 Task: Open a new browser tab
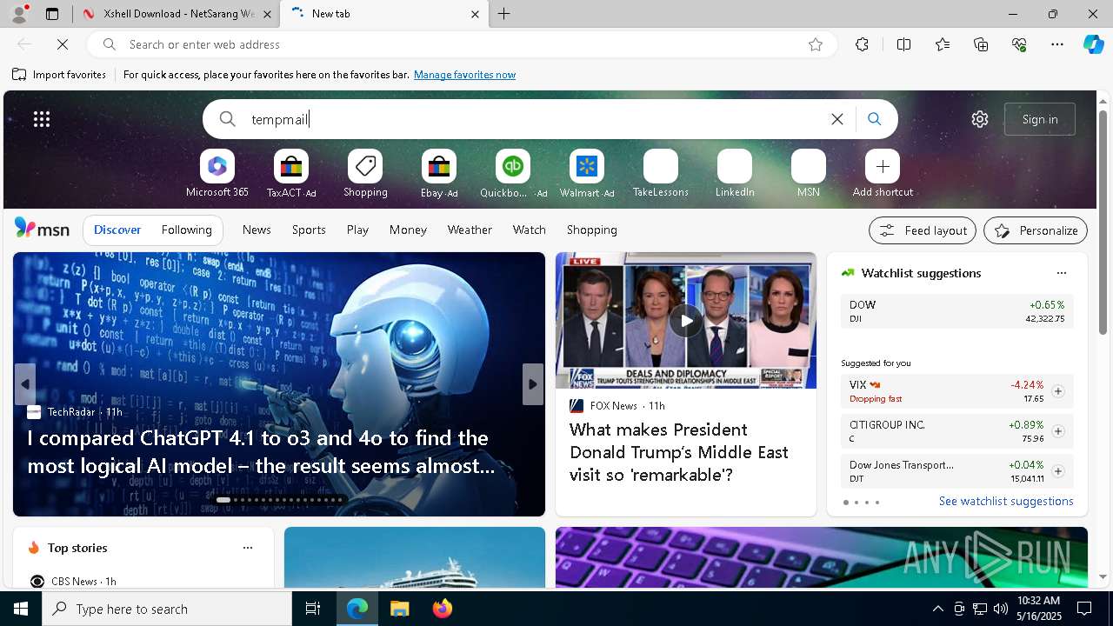pos(504,14)
